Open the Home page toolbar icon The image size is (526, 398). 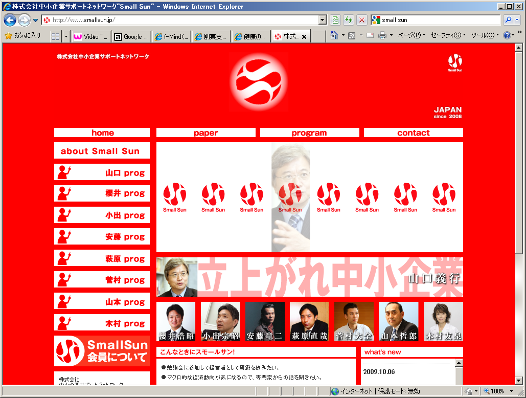tap(334, 36)
